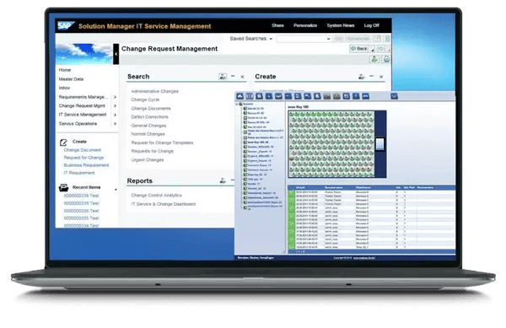The height and width of the screenshot is (328, 506).
Task: Collapse the Recent Items section arrow
Action: [x=116, y=190]
